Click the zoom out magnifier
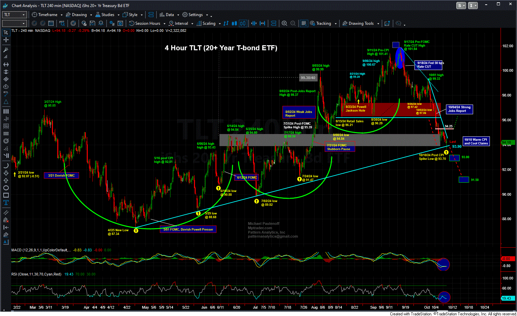 coord(293,23)
